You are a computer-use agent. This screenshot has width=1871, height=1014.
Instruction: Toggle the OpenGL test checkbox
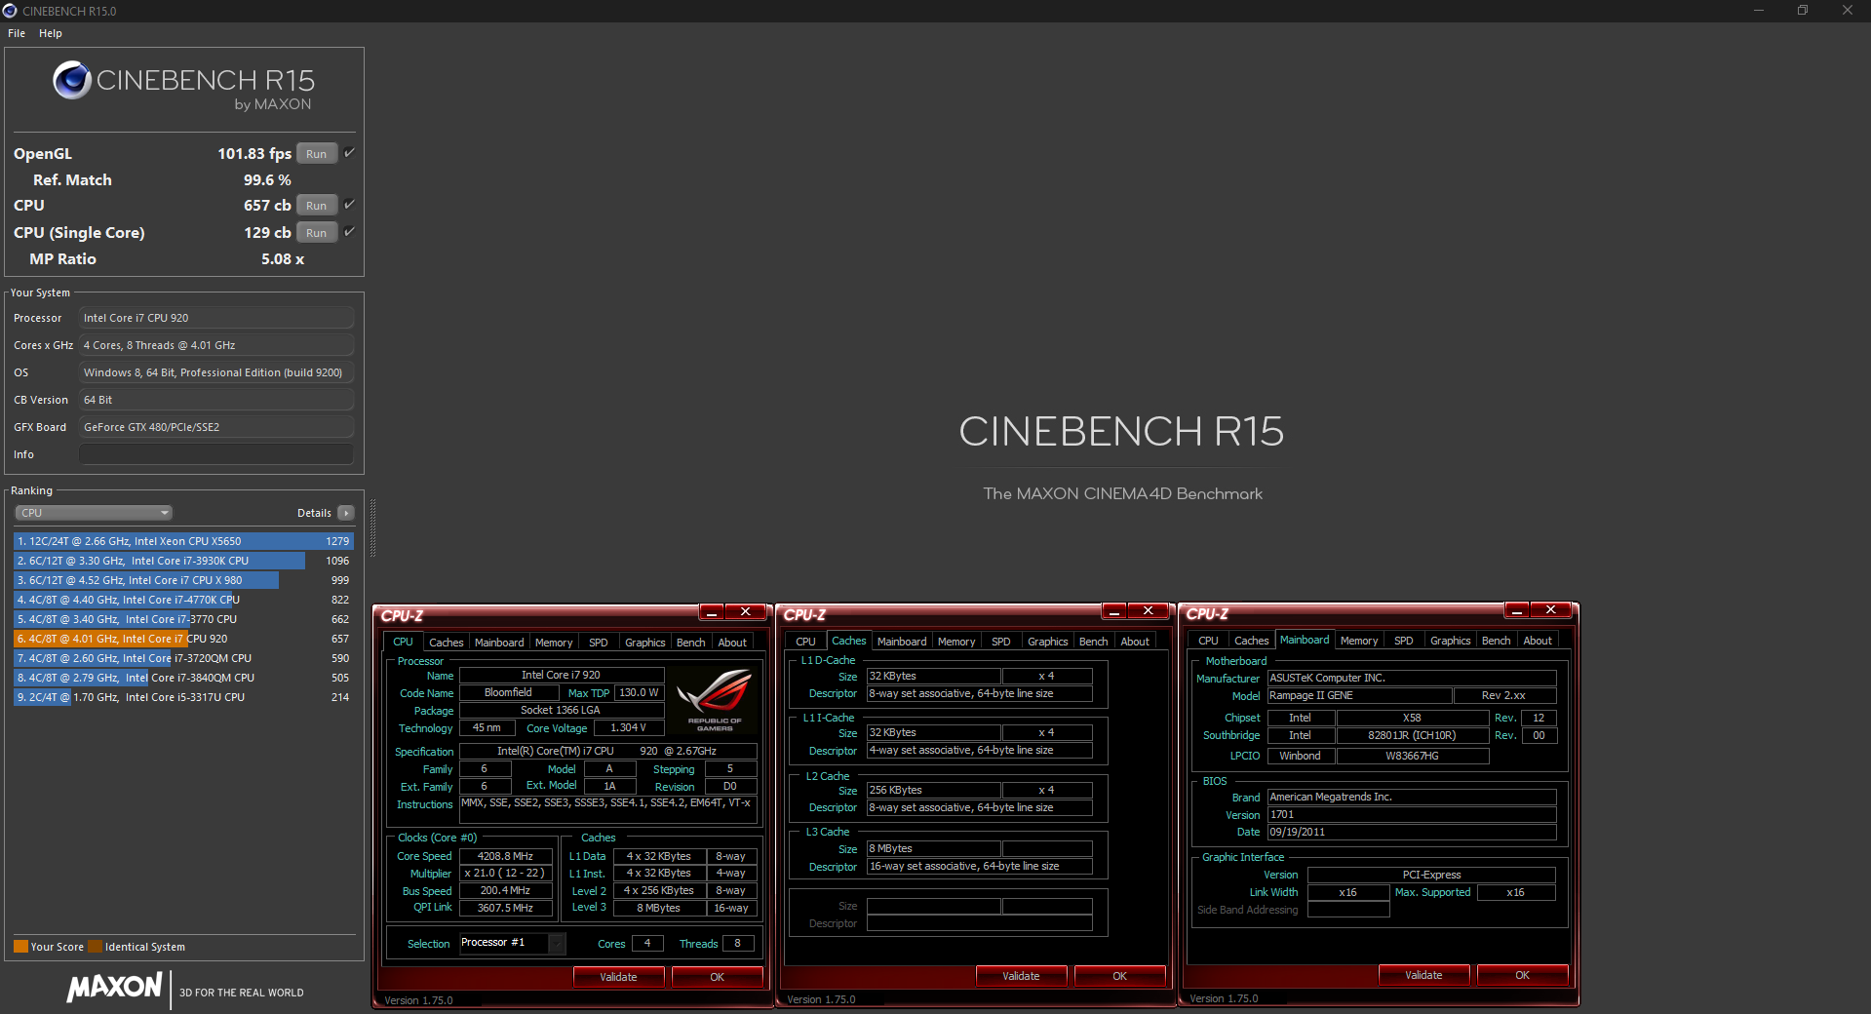pyautogui.click(x=349, y=153)
